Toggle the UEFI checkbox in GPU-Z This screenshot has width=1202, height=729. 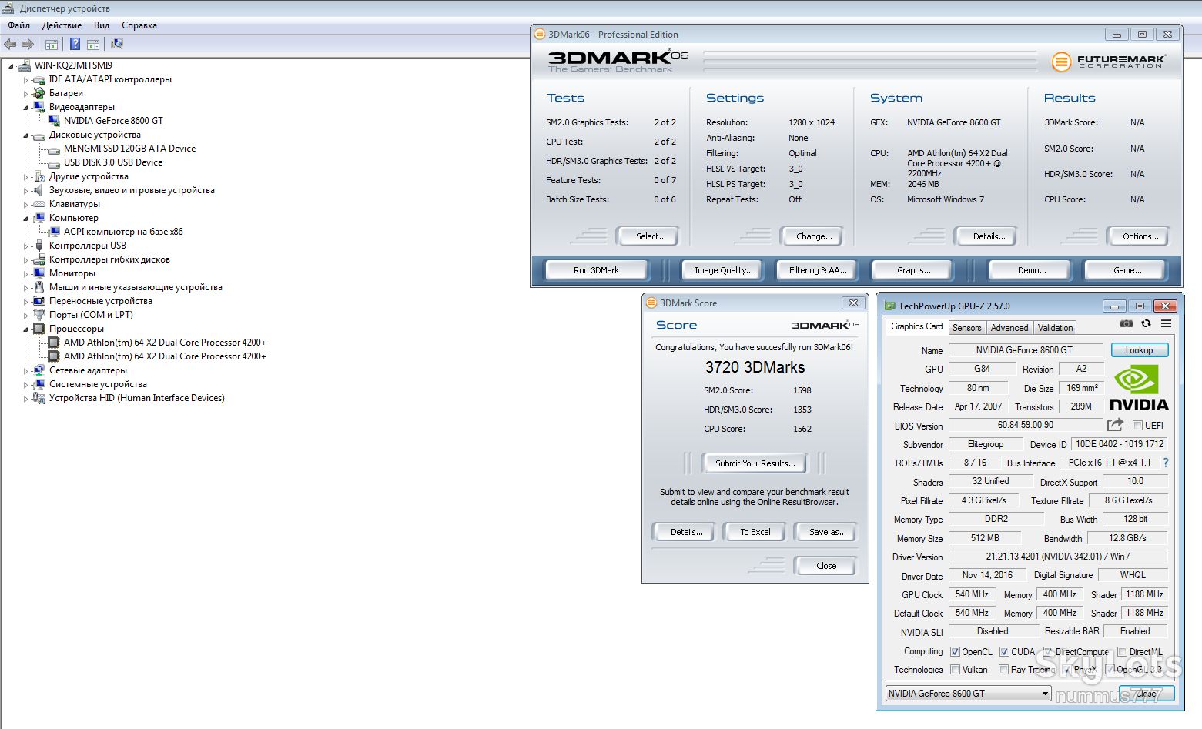pyautogui.click(x=1137, y=426)
